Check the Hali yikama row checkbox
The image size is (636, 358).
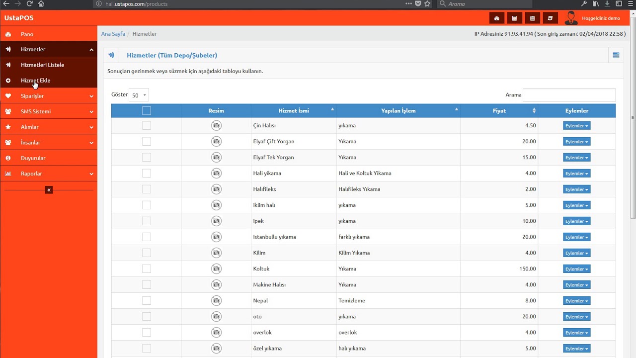[147, 174]
